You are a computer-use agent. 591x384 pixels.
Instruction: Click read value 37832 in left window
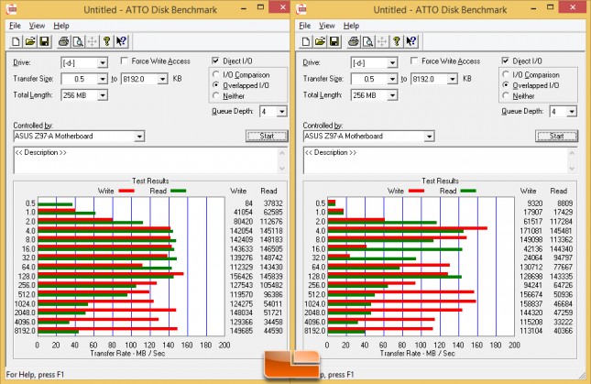[273, 203]
